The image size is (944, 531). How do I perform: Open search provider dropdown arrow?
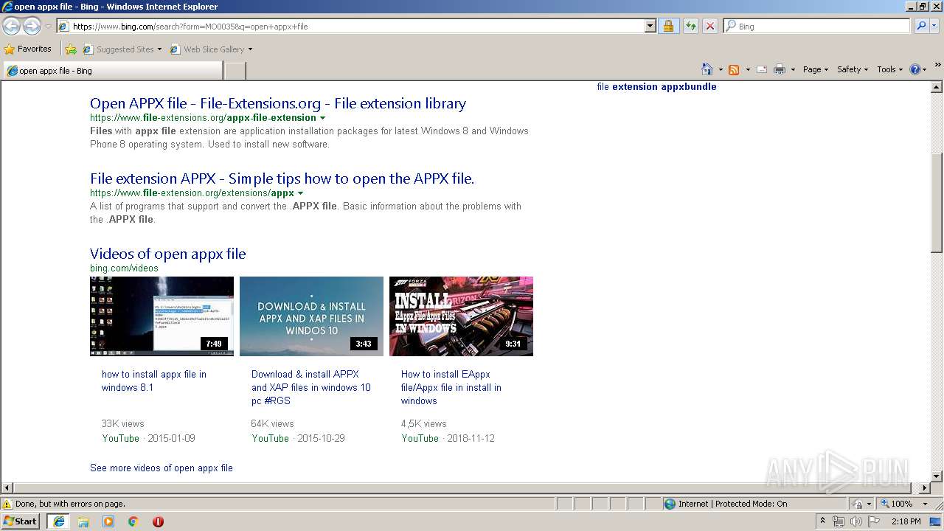point(934,26)
